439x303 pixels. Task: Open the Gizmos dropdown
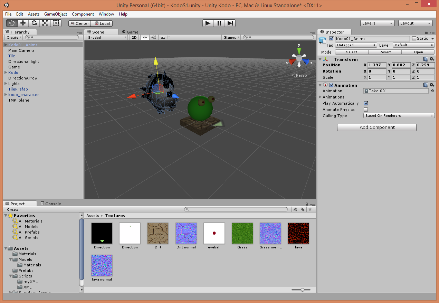click(231, 37)
